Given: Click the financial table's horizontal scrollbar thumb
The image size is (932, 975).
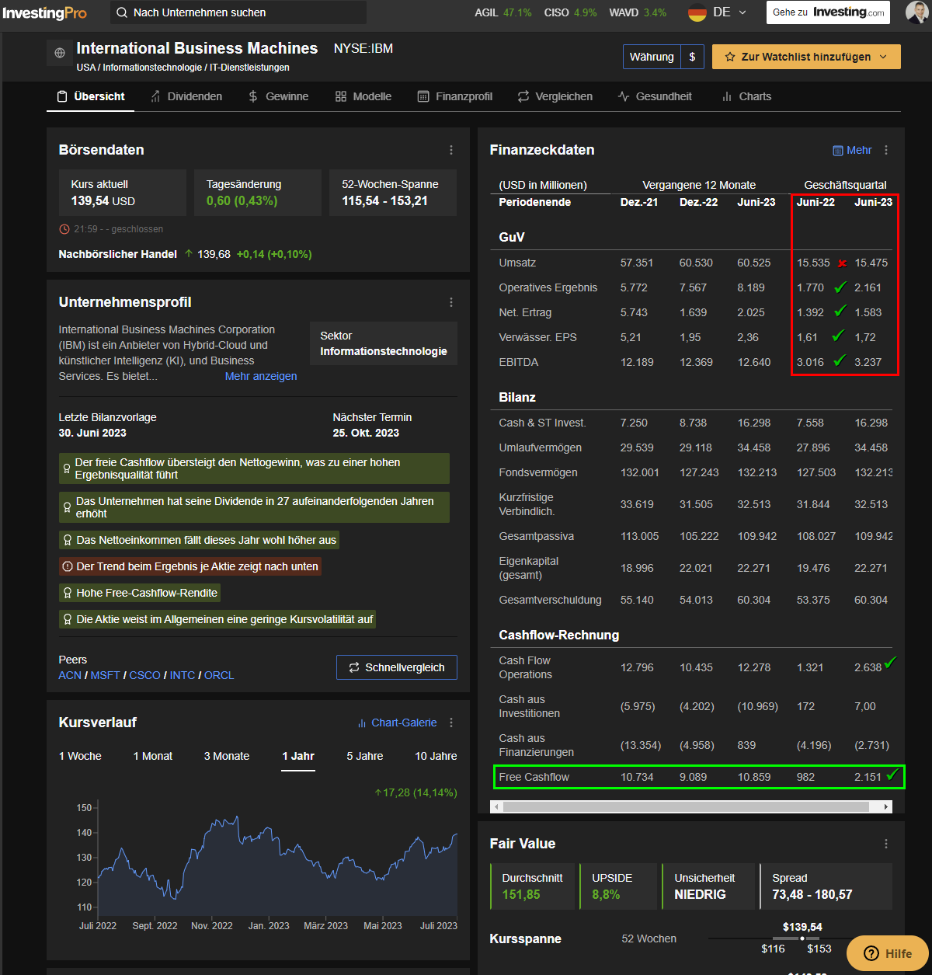Looking at the screenshot, I should click(x=687, y=806).
